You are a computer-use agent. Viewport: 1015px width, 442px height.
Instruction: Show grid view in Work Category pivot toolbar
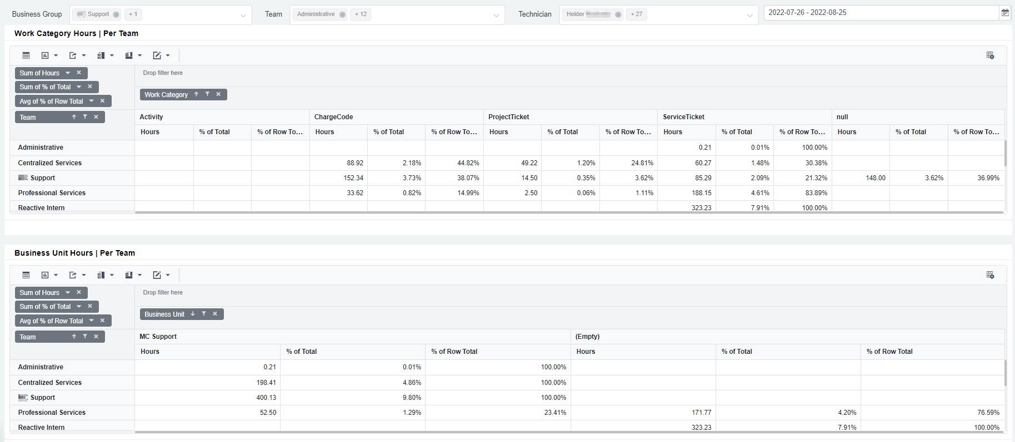26,55
